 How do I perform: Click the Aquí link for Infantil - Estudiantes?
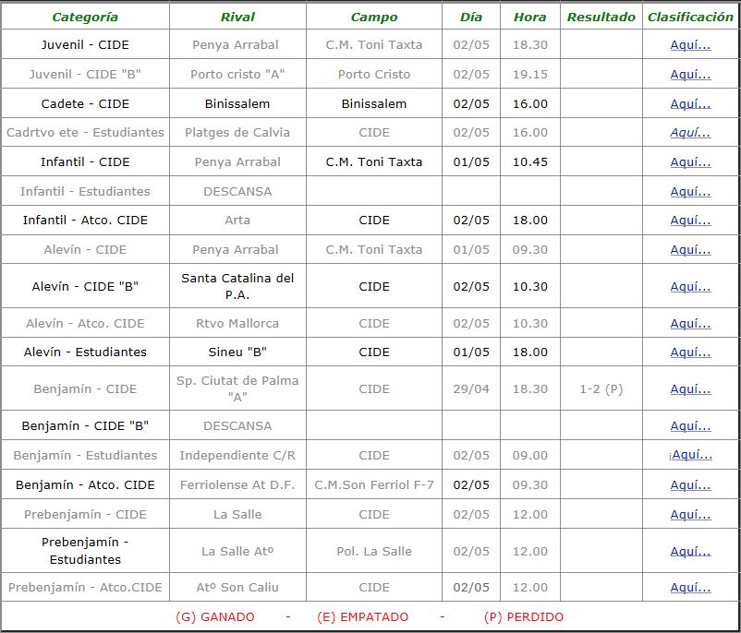point(690,191)
